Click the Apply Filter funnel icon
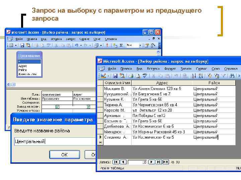241x180 pixels. (x=224, y=76)
